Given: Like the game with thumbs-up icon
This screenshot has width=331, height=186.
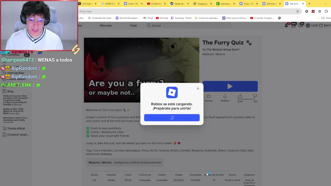Looking at the screenshot, I should click(x=240, y=96).
